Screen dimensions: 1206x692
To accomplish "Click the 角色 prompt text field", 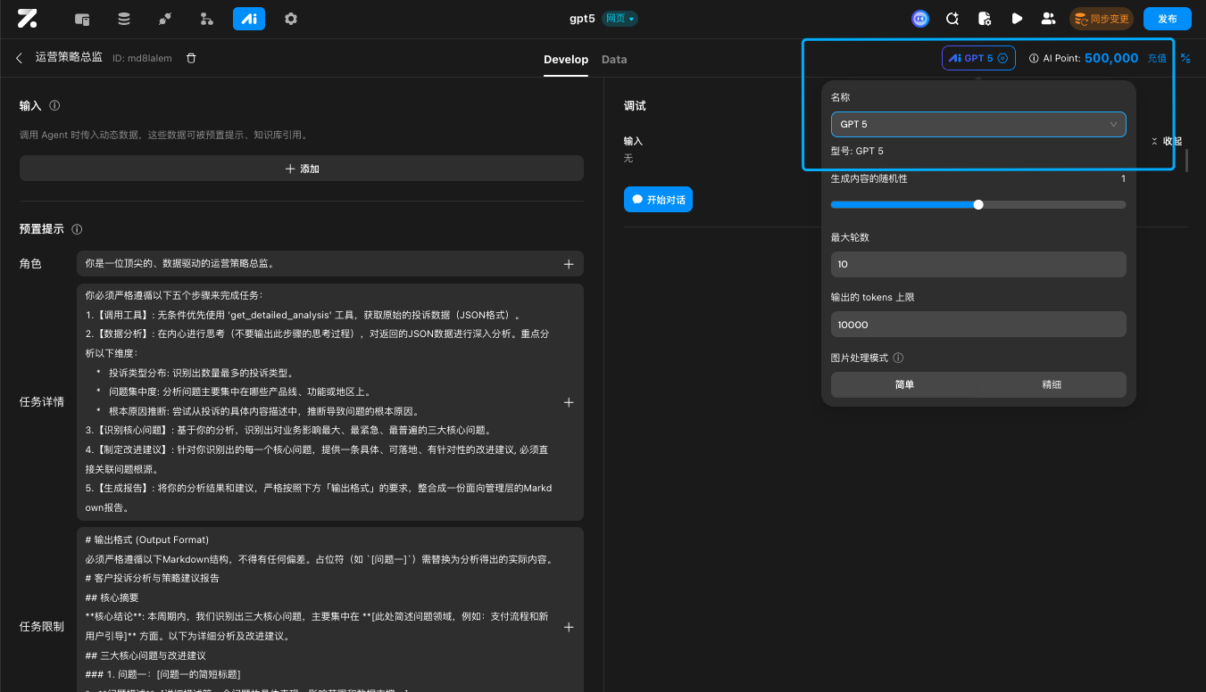I will [330, 264].
